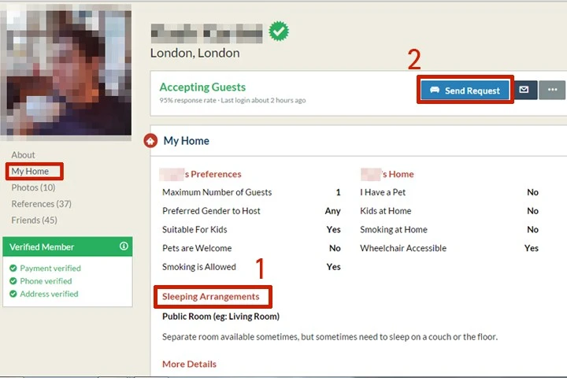Click the Verified Member banner title
Screen dimensions: 567x378
pyautogui.click(x=42, y=247)
